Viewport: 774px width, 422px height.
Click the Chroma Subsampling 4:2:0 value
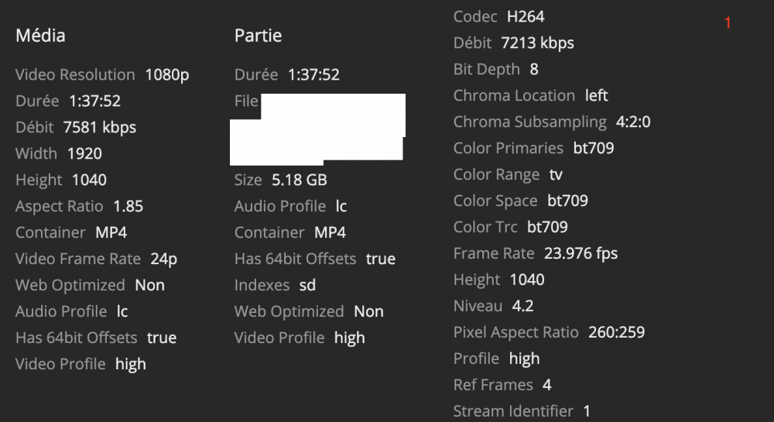633,122
